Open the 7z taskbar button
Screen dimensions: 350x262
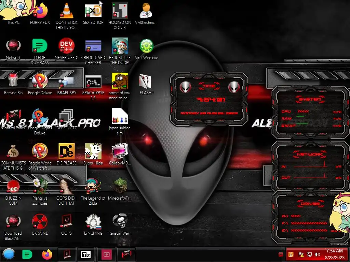86,254
